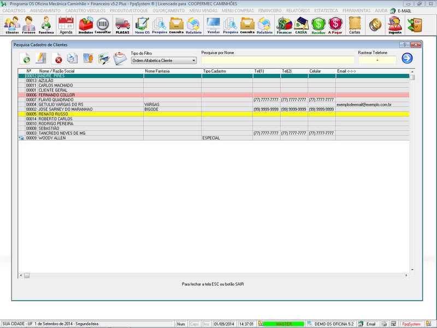Click the Pesquisar por Nome field
This screenshot has width=437, height=328.
tap(278, 60)
